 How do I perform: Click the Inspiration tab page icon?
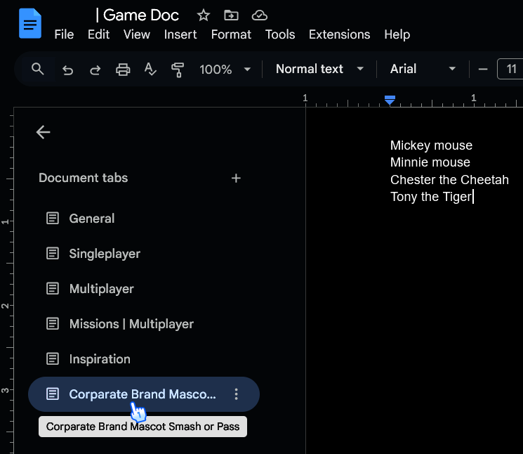[x=53, y=359]
